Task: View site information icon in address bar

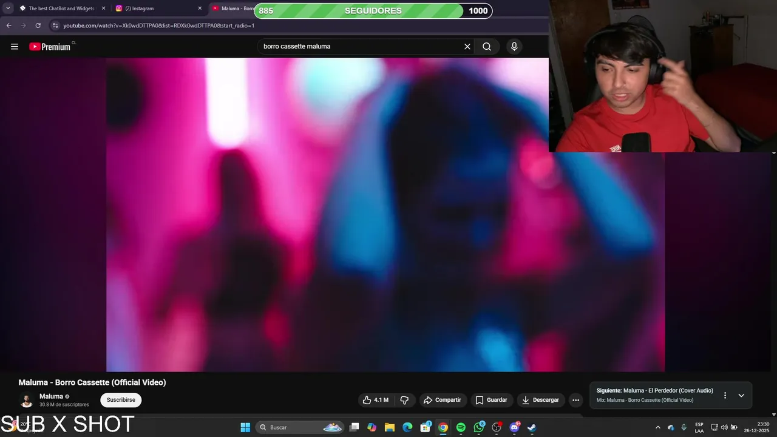Action: pos(55,25)
